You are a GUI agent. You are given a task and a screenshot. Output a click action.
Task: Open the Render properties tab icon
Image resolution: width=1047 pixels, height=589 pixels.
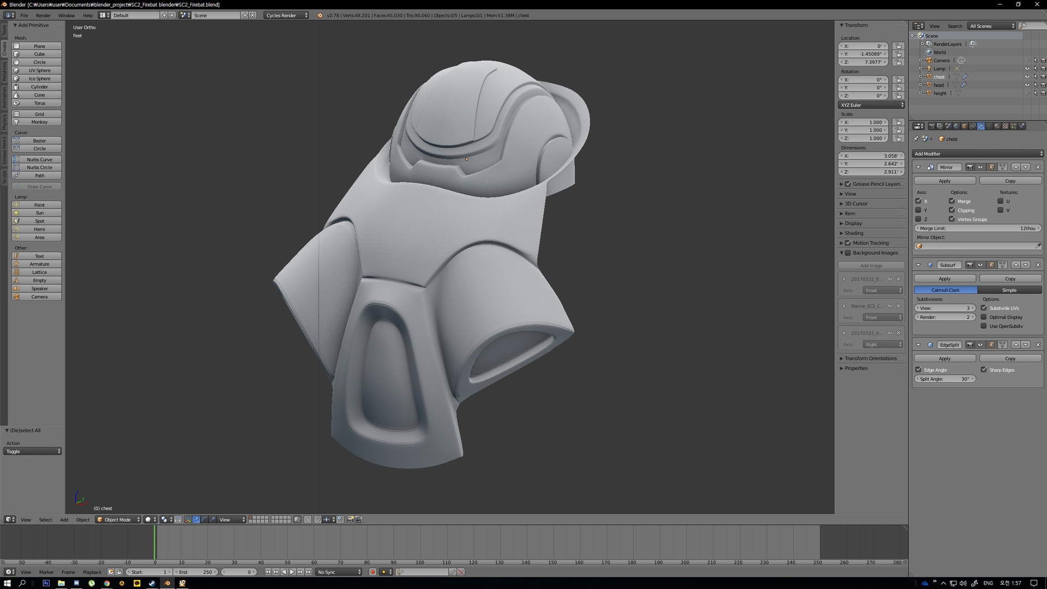pyautogui.click(x=932, y=126)
